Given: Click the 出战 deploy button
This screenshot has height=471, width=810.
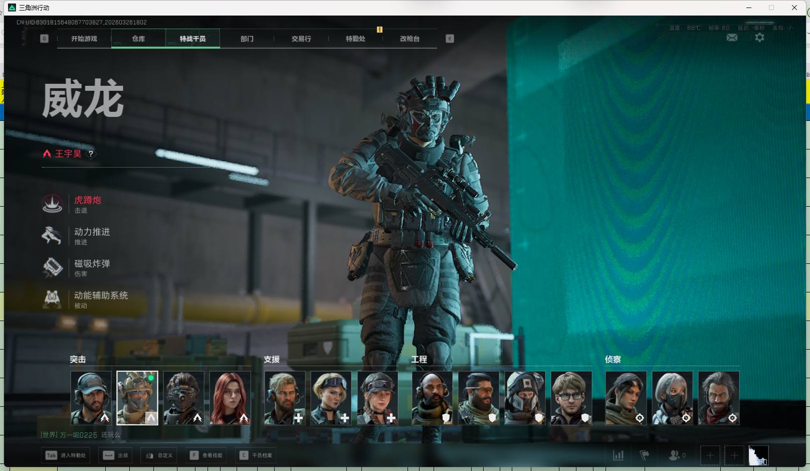Looking at the screenshot, I should 115,455.
